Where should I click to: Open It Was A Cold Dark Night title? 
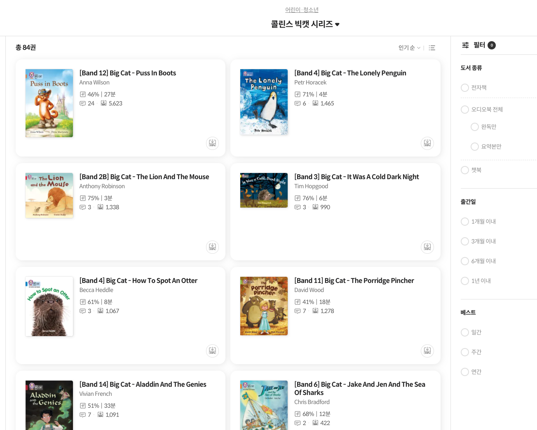[356, 177]
